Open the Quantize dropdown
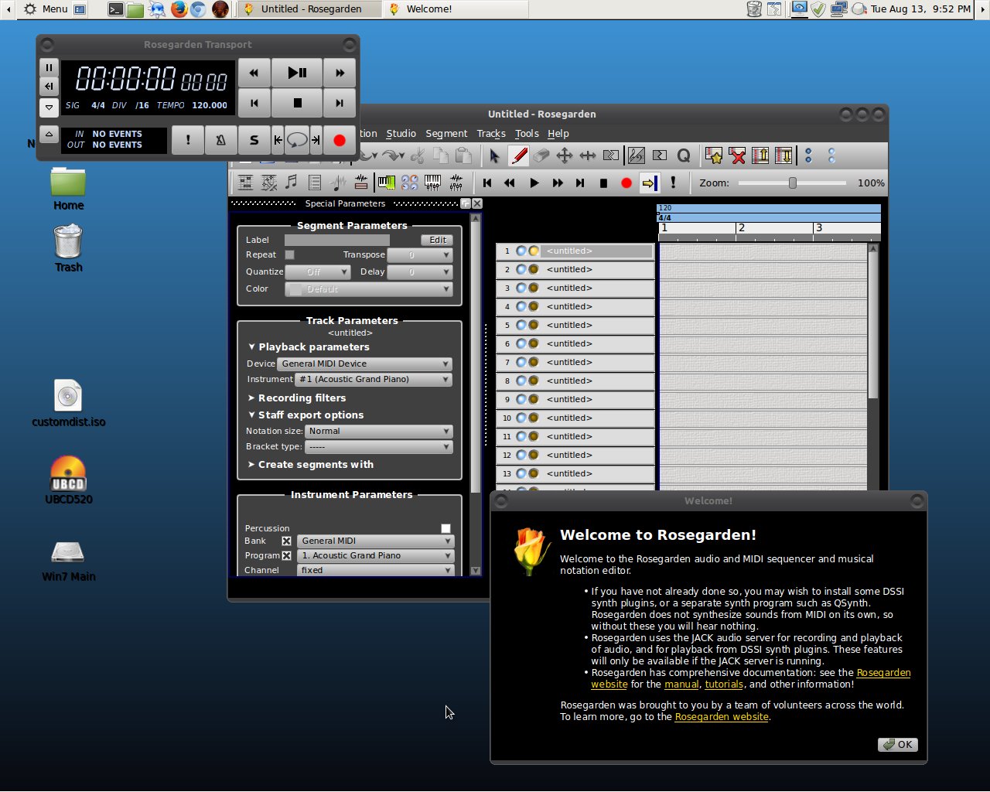This screenshot has width=990, height=792. click(317, 271)
